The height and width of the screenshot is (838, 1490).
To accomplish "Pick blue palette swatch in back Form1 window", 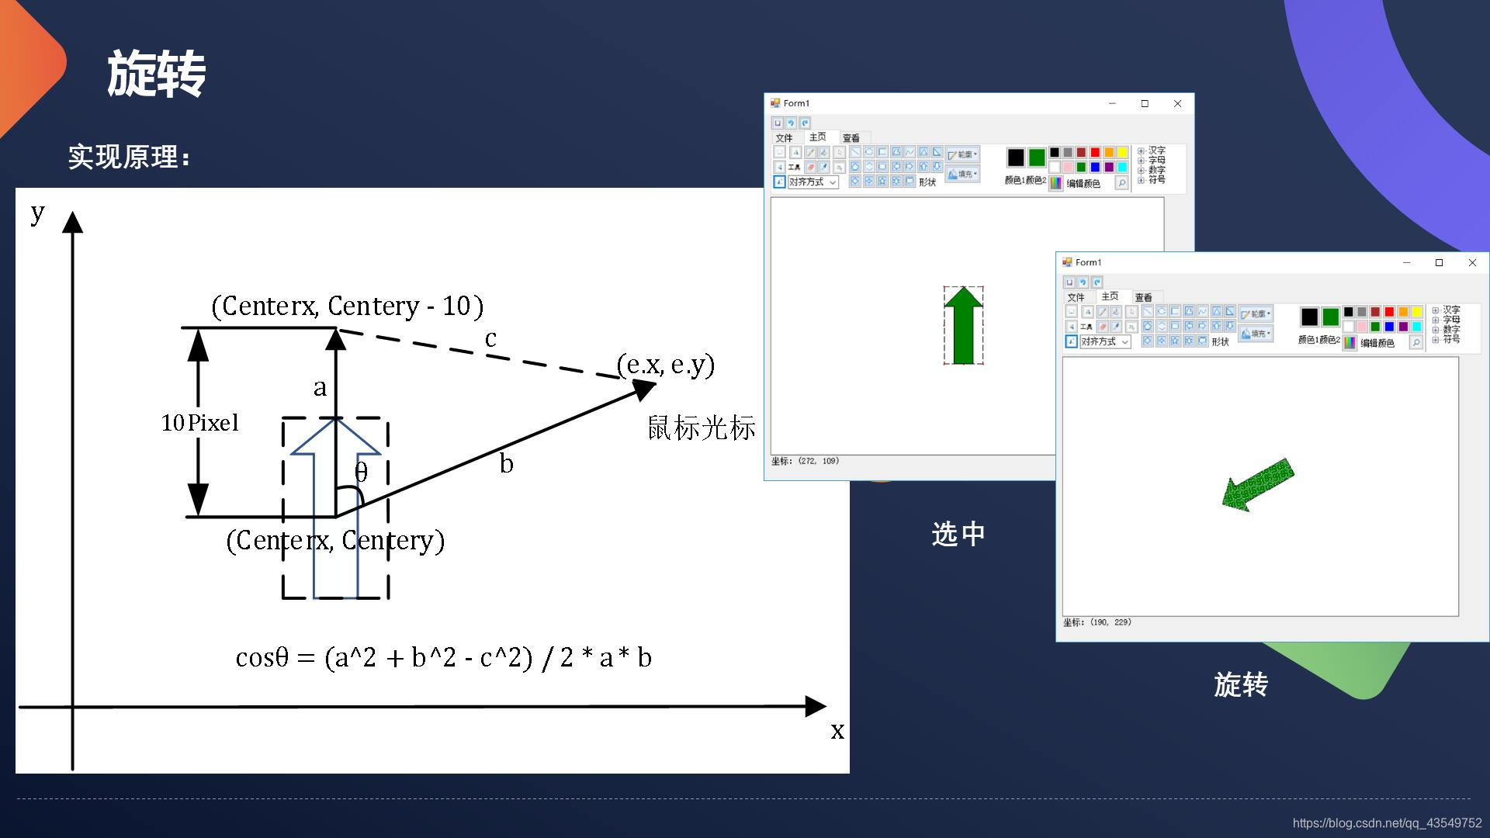I will [x=1095, y=167].
